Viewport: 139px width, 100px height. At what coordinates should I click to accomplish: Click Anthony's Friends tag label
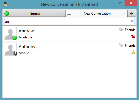(x=130, y=46)
